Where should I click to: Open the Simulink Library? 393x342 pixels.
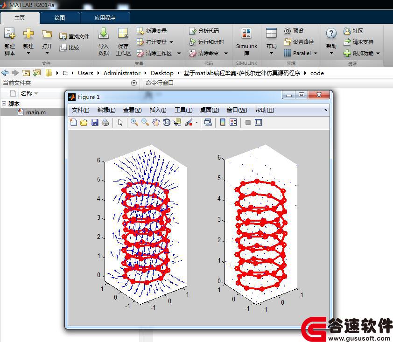(x=246, y=42)
